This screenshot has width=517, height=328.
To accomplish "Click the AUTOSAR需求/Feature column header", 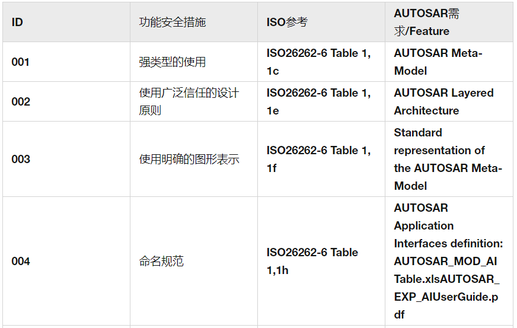I will pyautogui.click(x=426, y=23).
